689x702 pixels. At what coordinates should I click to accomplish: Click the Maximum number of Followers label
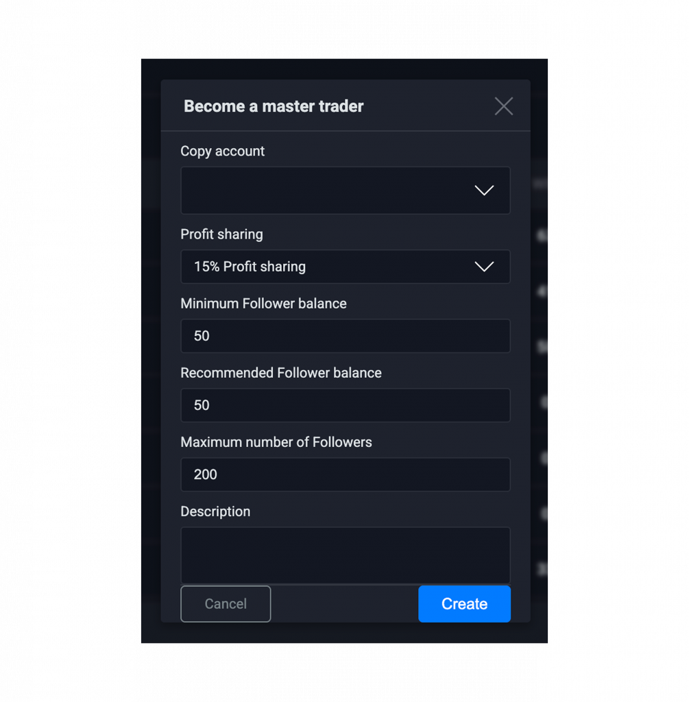click(276, 442)
